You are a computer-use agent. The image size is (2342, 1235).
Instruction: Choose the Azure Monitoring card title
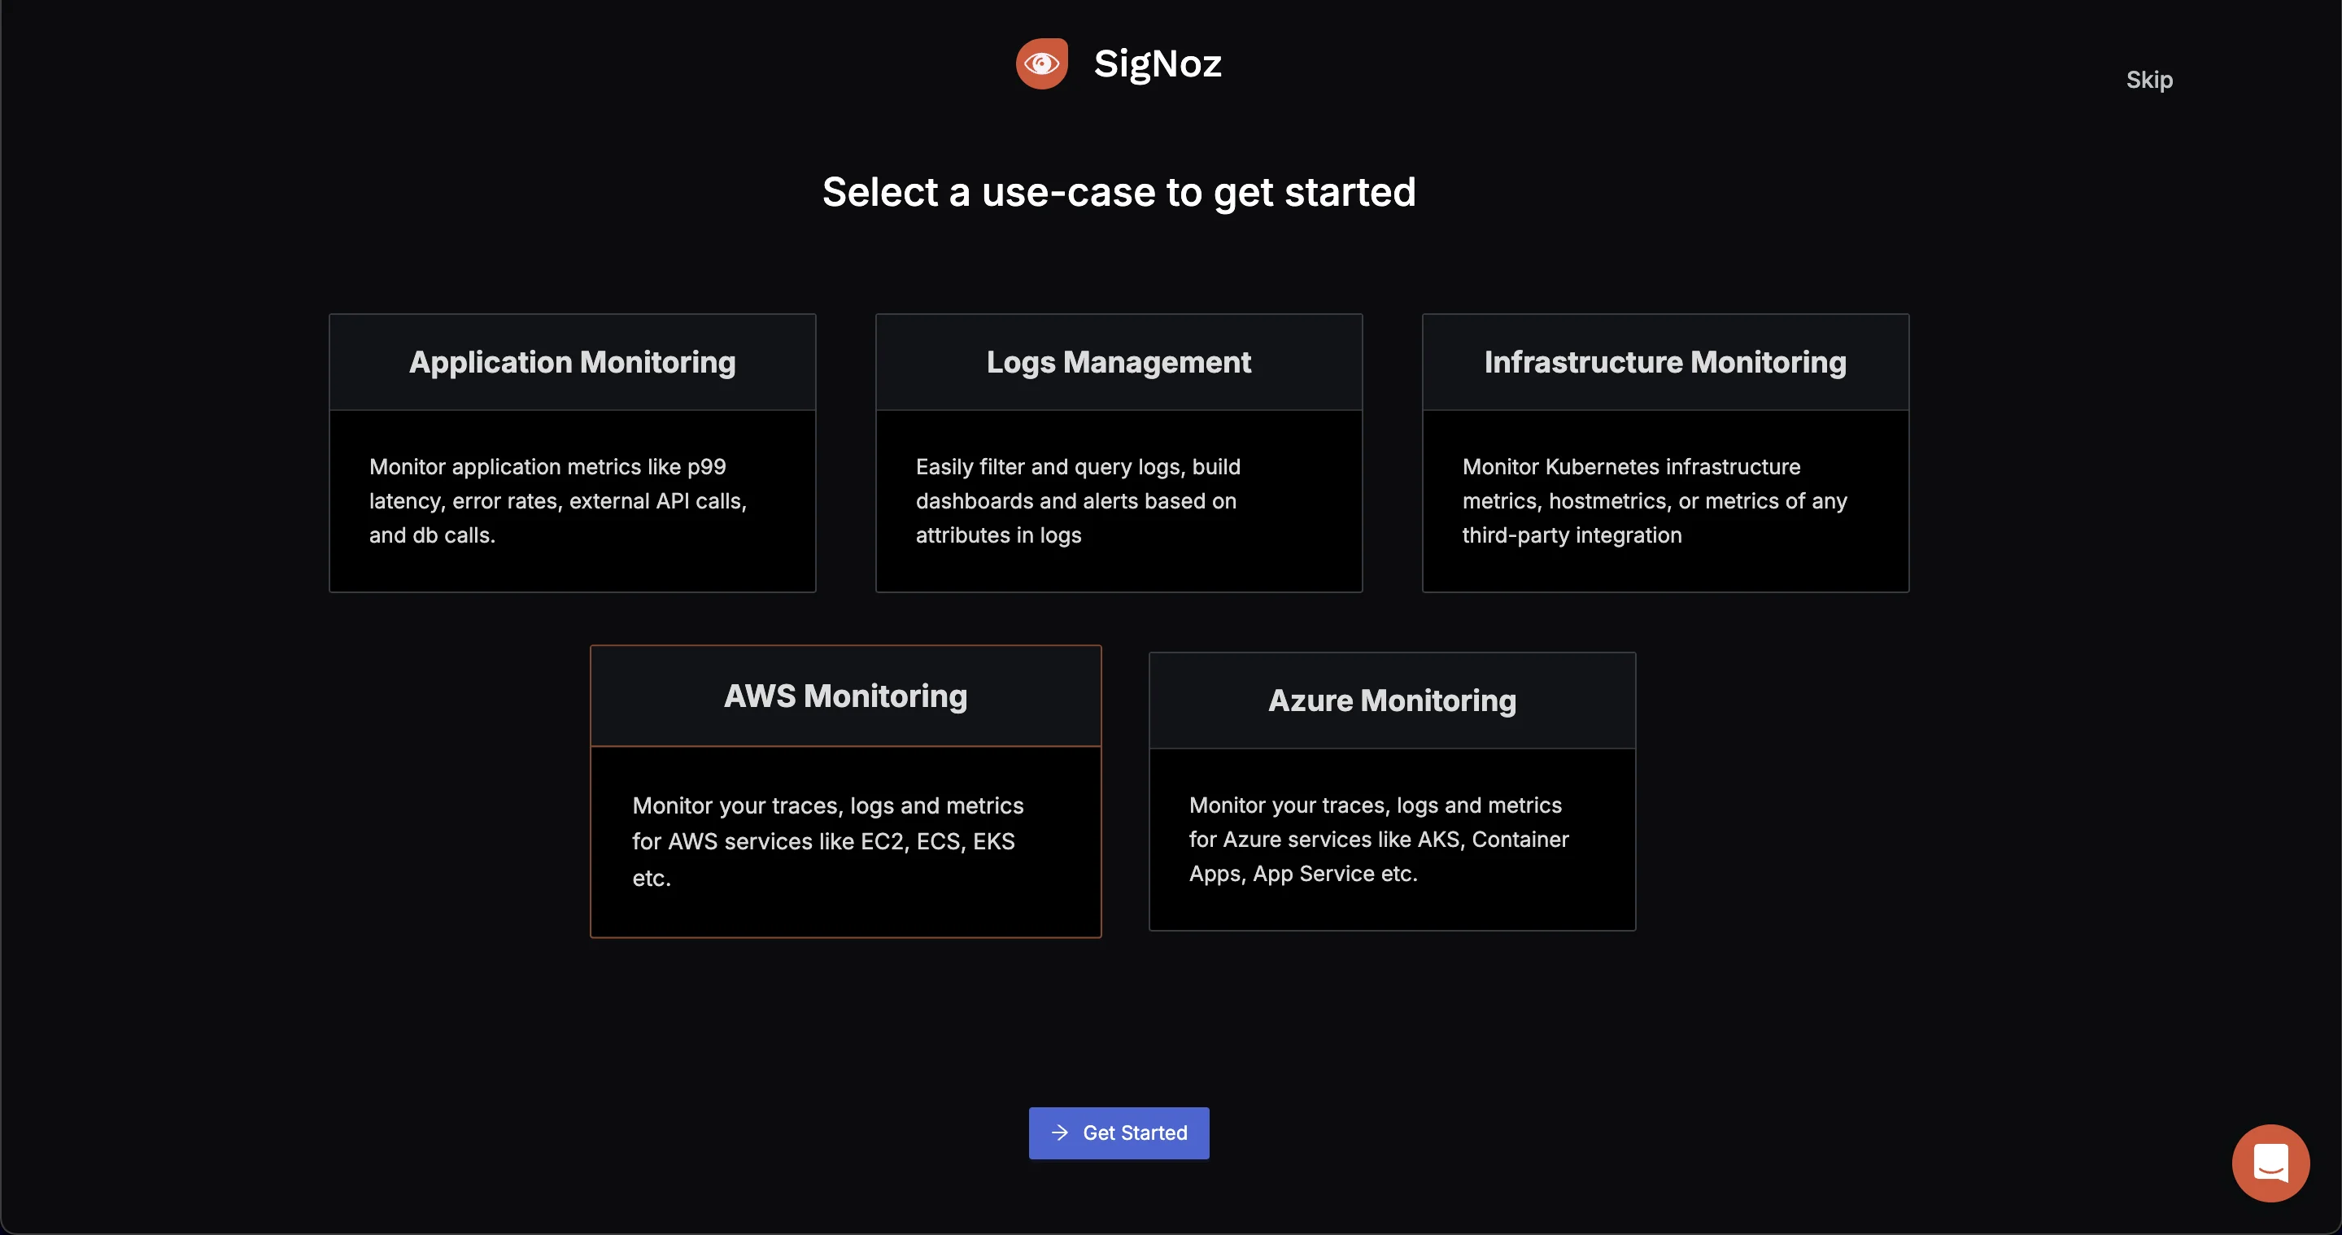click(x=1392, y=700)
